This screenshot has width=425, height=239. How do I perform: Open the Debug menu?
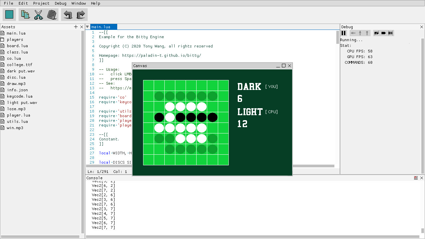click(60, 3)
